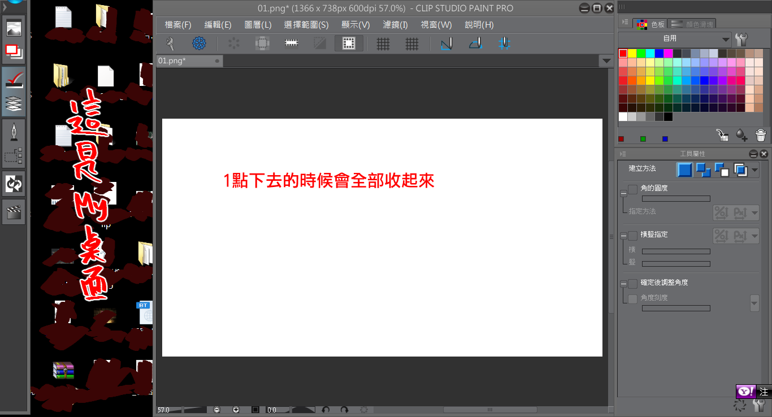Viewport: 772px width, 417px height.
Task: Click the dotted circle deselect icon
Action: (234, 44)
